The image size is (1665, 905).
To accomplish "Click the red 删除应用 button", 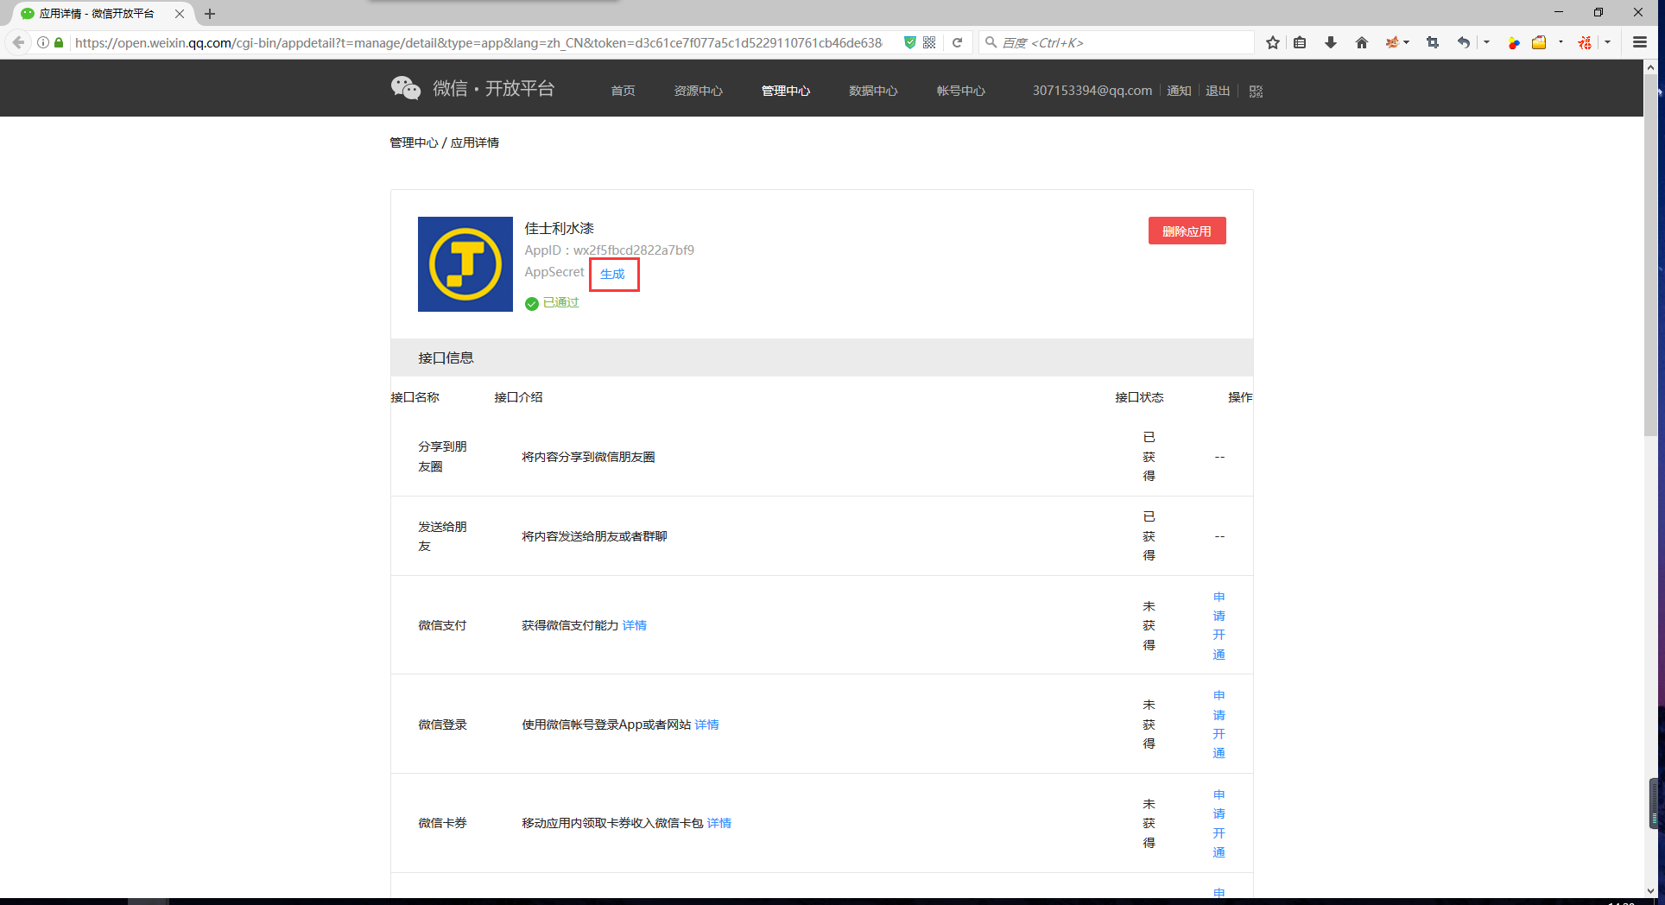I will (1187, 231).
